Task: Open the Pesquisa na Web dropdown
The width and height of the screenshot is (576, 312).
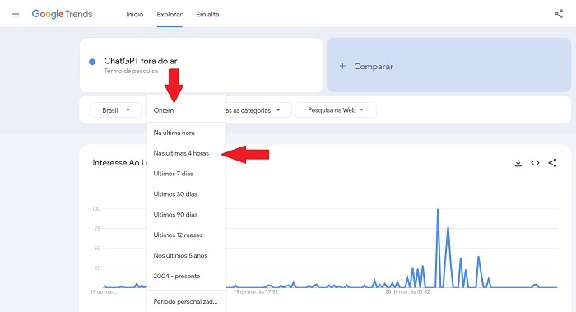Action: 336,109
